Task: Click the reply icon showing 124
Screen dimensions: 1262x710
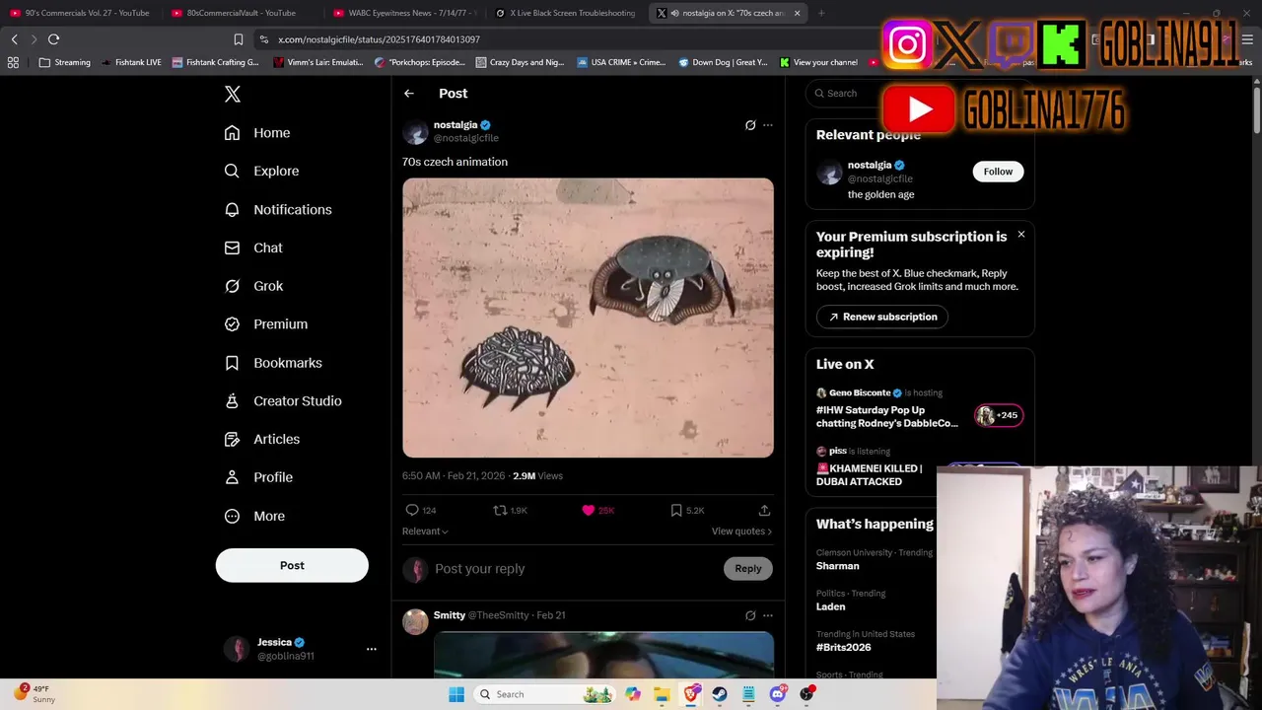Action: 412,510
